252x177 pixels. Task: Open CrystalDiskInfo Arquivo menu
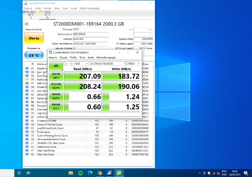coord(28,8)
